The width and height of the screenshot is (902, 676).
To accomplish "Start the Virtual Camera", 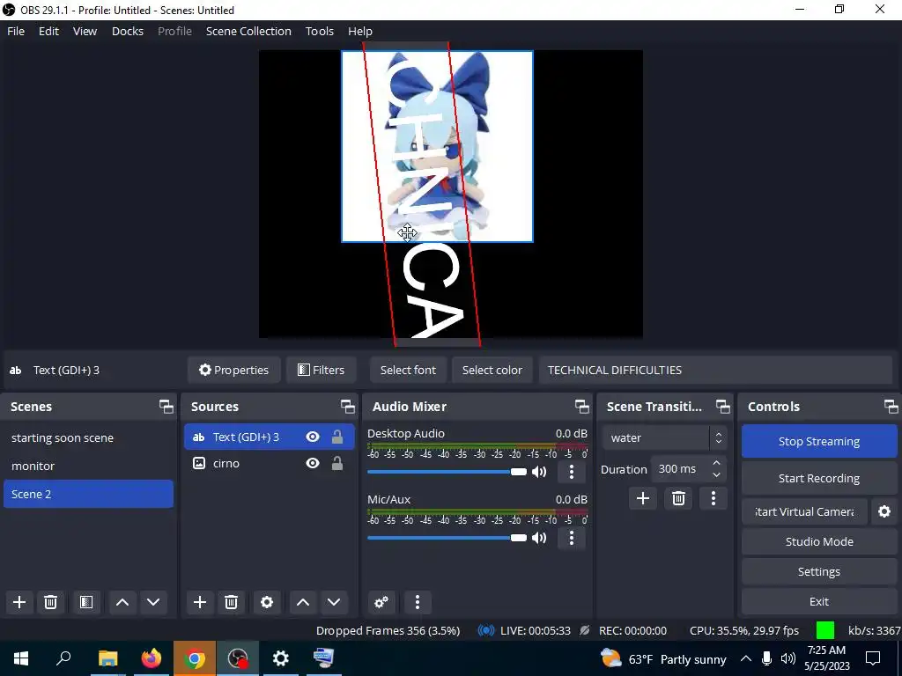I will coord(804,511).
